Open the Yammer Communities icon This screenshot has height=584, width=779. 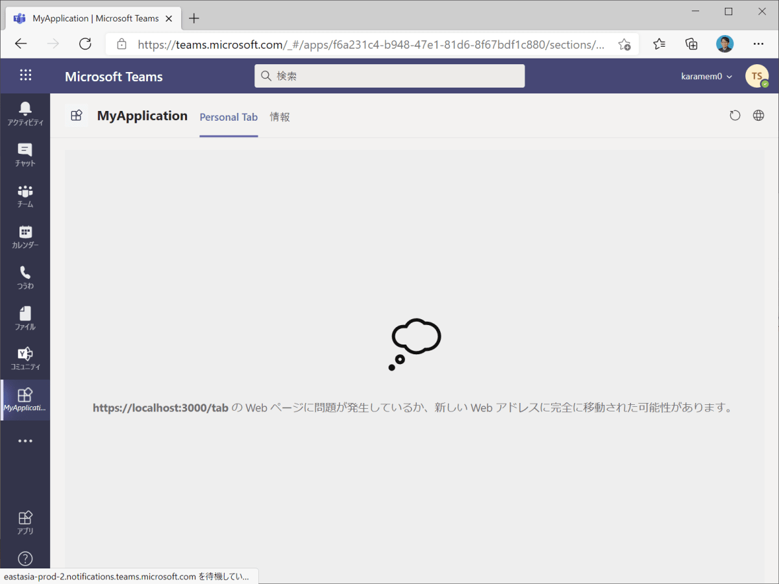25,359
